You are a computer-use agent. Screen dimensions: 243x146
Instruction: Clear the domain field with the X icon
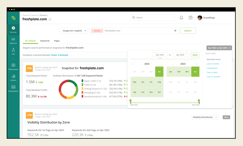175,31
